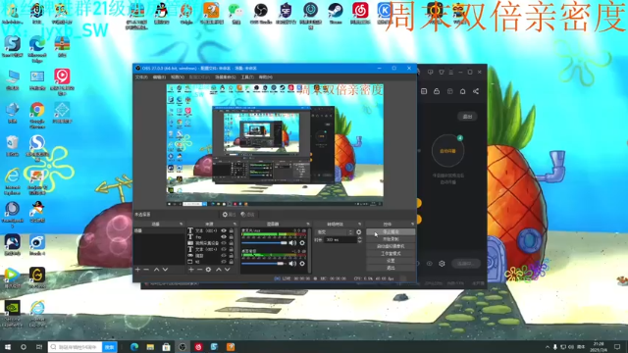628x353 pixels.
Task: Click 启动虚拟摄像机 virtual camera button
Action: tap(391, 246)
